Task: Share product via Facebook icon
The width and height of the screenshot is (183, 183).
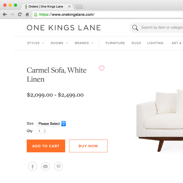Action: point(33,166)
